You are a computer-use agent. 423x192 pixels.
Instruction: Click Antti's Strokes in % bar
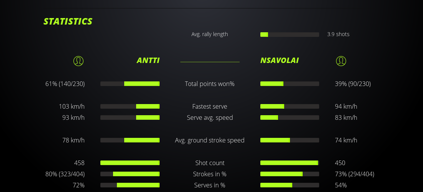(x=130, y=174)
